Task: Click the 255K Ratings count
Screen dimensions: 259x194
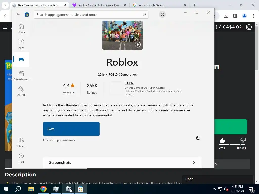Action: pos(92,89)
